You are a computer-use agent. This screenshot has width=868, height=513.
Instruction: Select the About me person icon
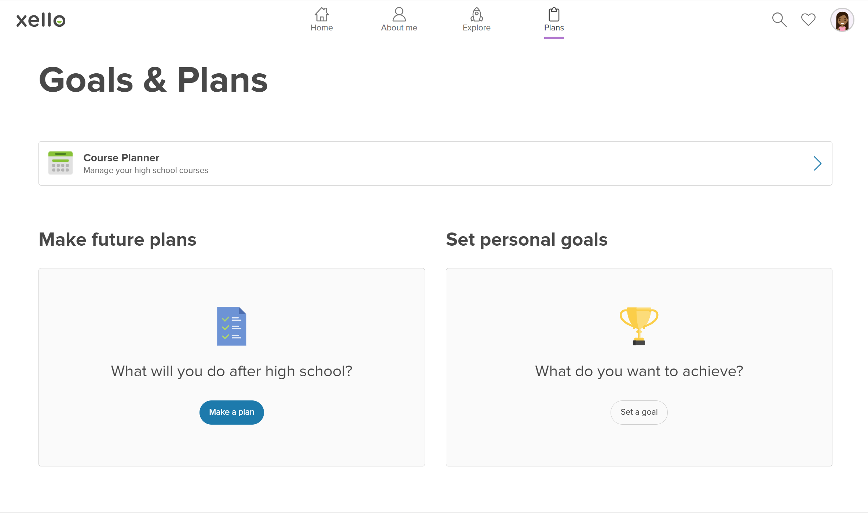click(399, 14)
